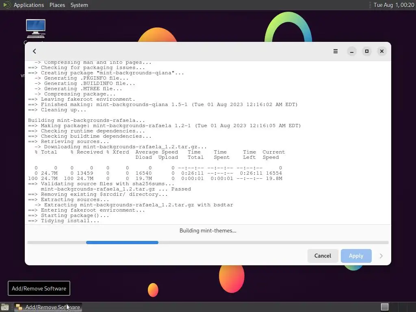Click 'Extracting ... with bsdtar' line
This screenshot has height=312, width=416.
pos(134,205)
